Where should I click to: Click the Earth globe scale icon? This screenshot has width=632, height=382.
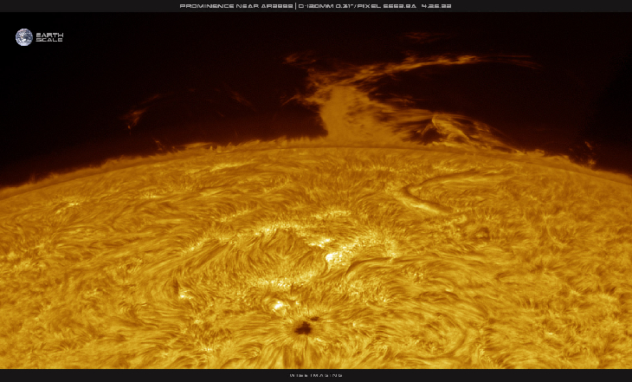(x=23, y=37)
